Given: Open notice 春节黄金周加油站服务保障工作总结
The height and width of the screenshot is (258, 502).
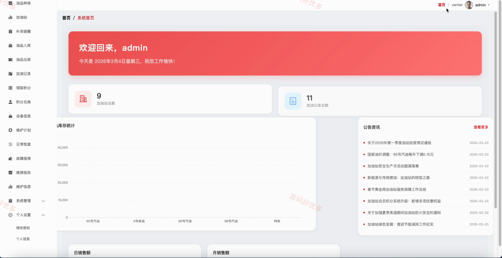Looking at the screenshot, I should pyautogui.click(x=397, y=189).
